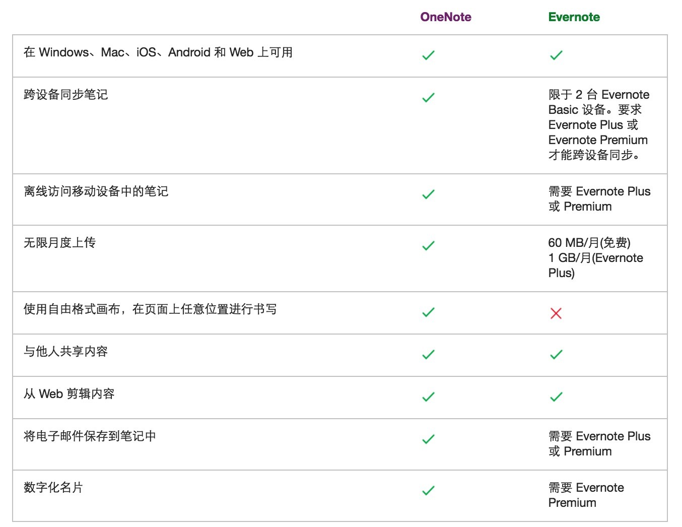Click Evernote checkmark for 与他人共享内容 row

(556, 354)
